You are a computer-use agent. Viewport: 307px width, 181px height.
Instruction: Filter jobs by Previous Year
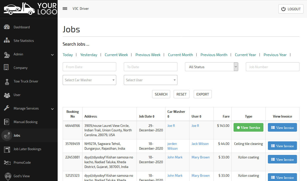275,55
